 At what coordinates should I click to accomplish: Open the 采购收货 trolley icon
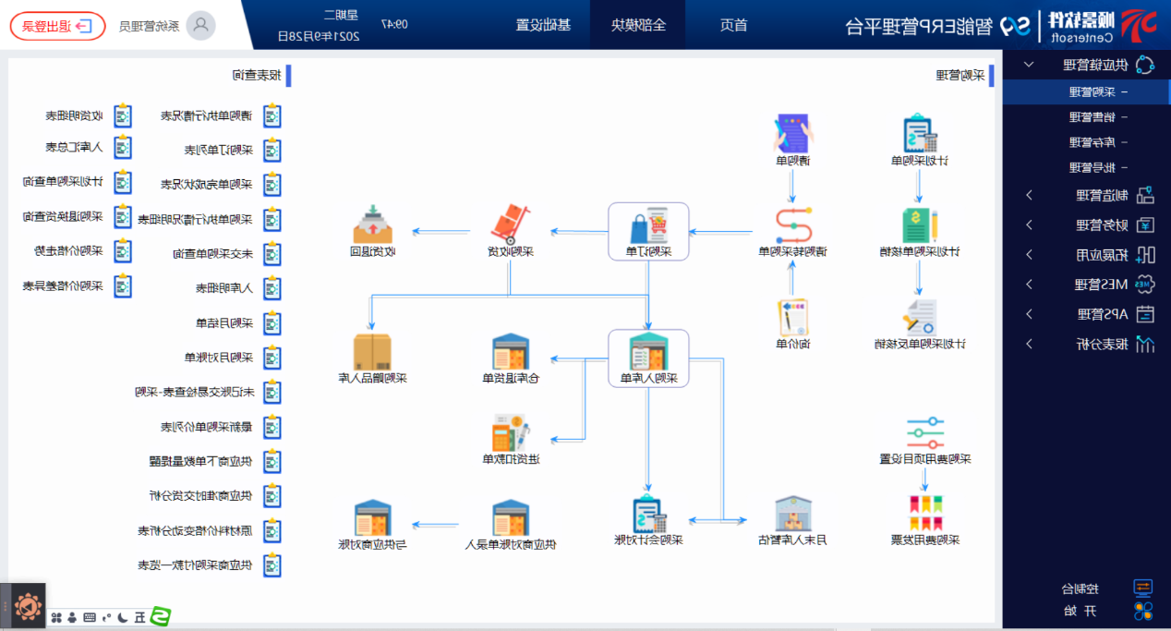509,224
